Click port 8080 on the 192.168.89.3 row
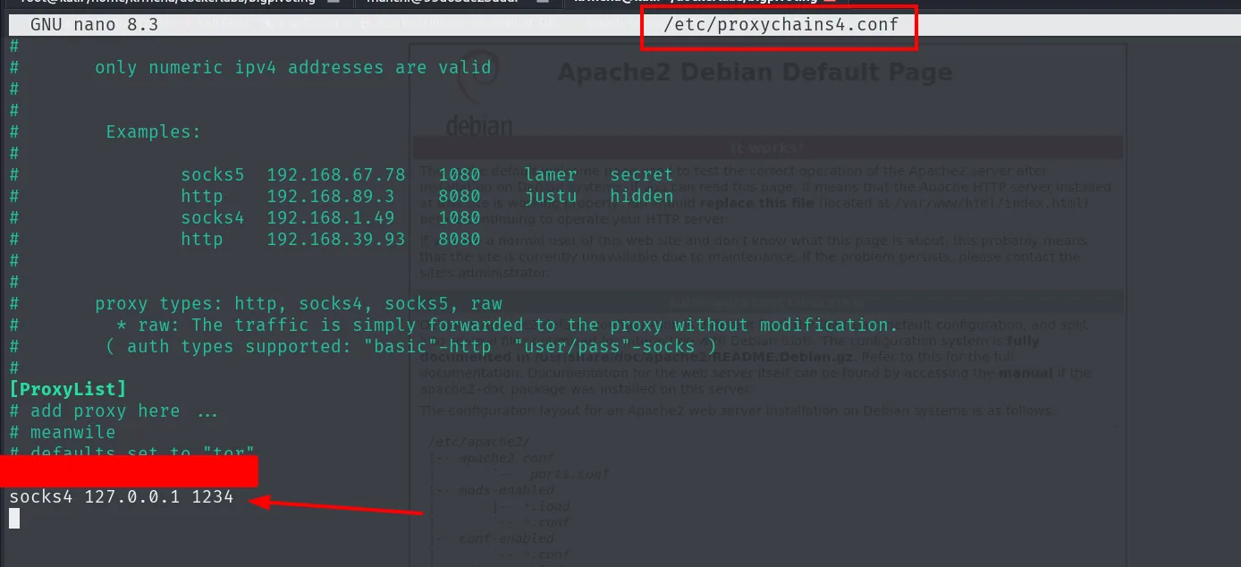 pos(460,196)
